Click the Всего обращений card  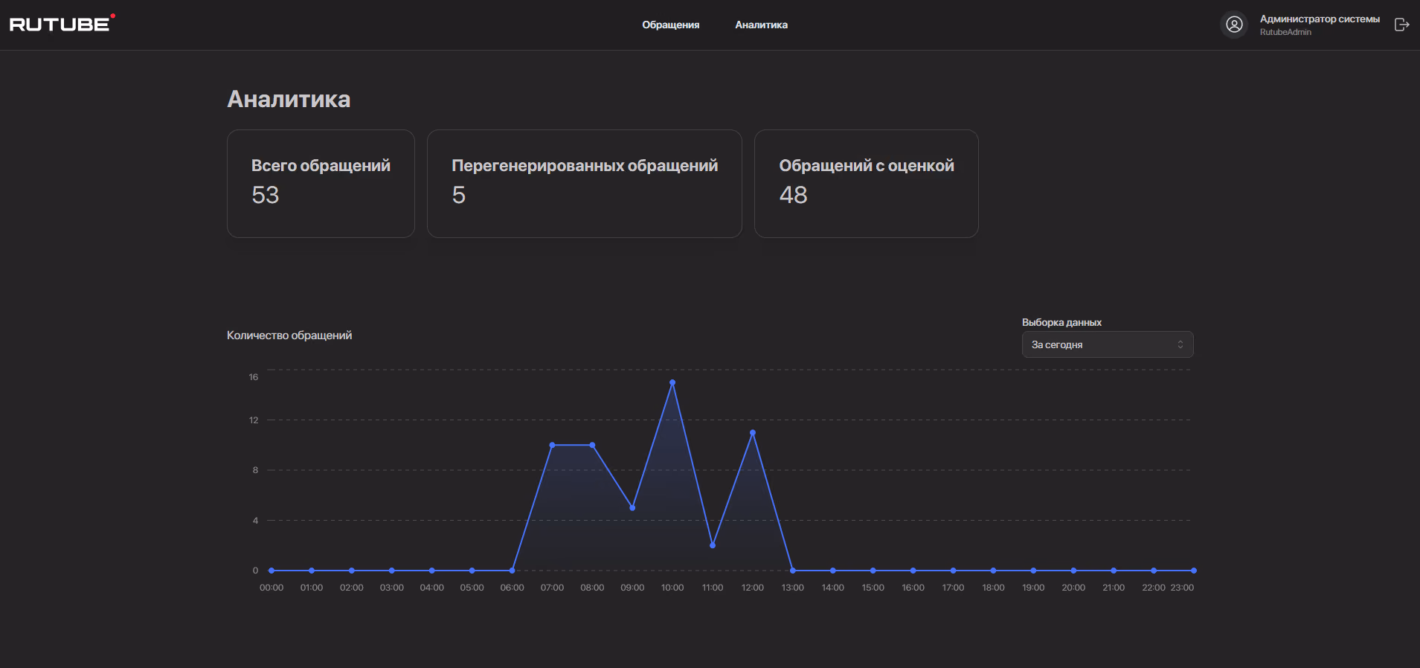[x=321, y=184]
